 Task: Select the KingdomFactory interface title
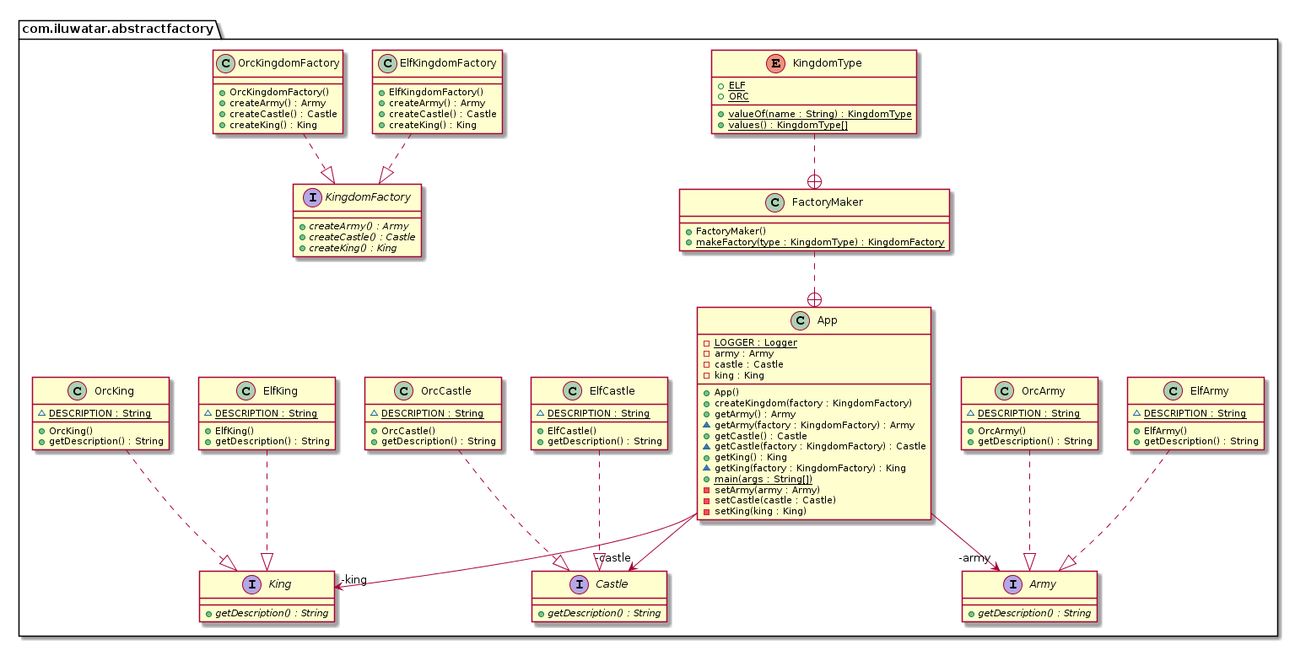click(x=368, y=197)
